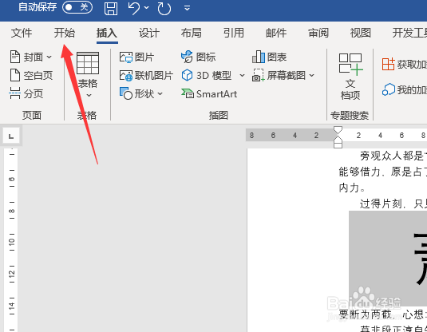
Task: Open the 邮件 tab
Action: point(276,33)
